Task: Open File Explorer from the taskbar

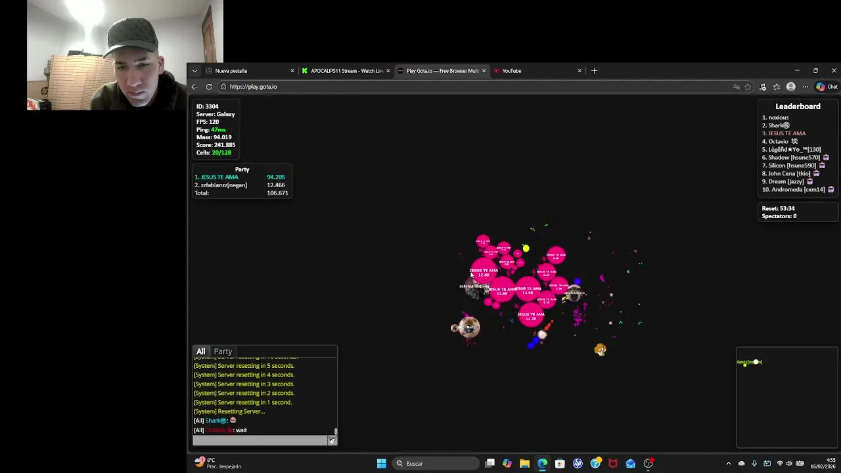Action: tap(524, 464)
